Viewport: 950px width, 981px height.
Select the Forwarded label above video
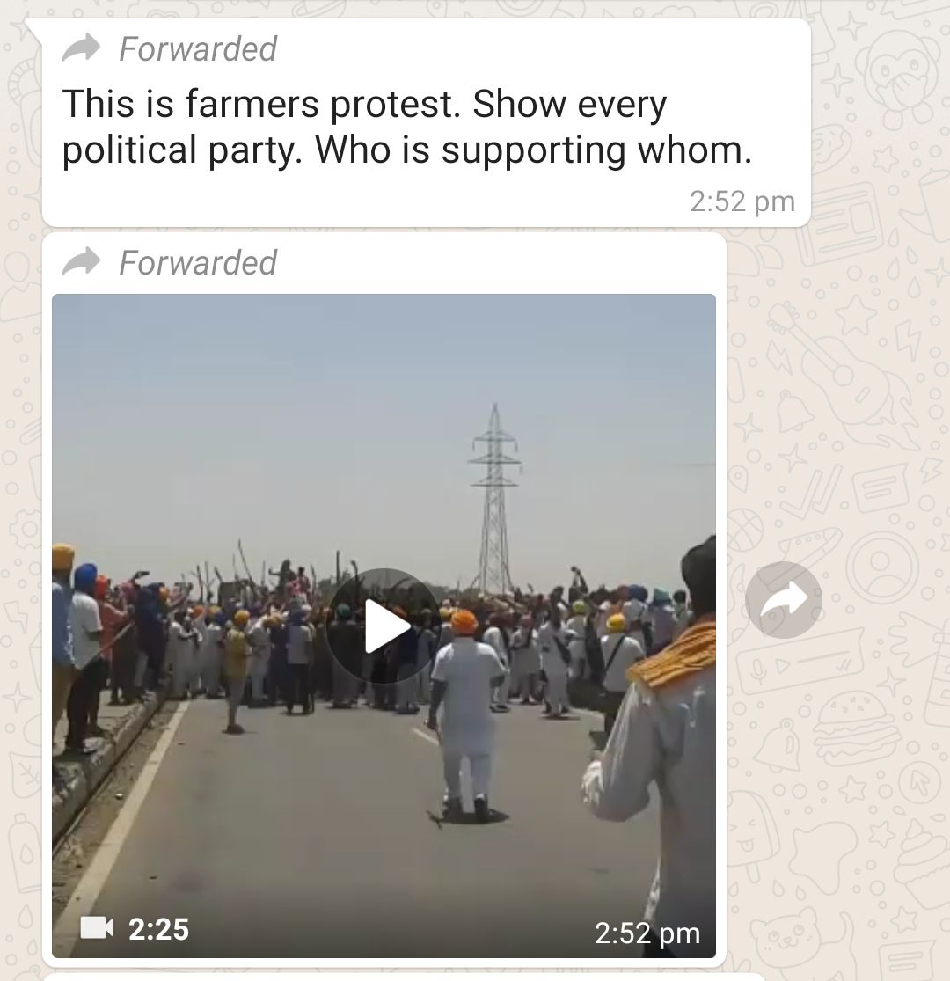click(198, 262)
